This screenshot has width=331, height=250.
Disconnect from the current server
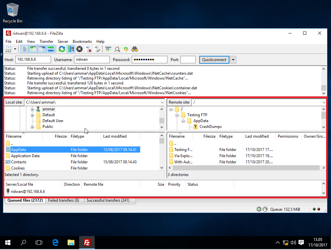[88, 49]
